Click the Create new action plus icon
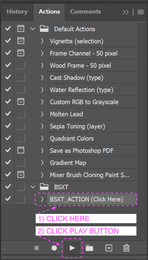 [x=109, y=248]
